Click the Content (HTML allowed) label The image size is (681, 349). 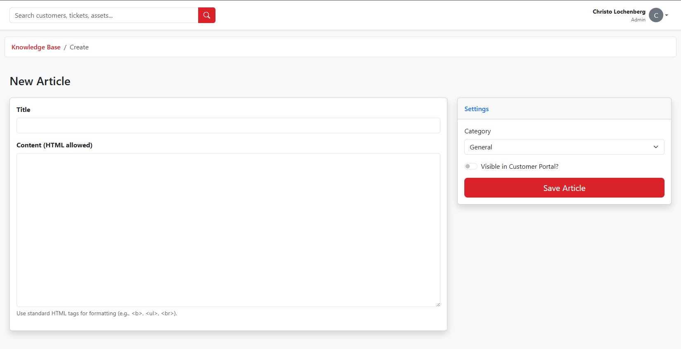click(54, 145)
